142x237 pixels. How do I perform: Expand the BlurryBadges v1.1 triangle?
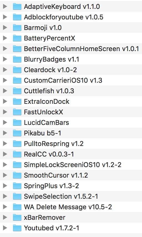click(5, 59)
